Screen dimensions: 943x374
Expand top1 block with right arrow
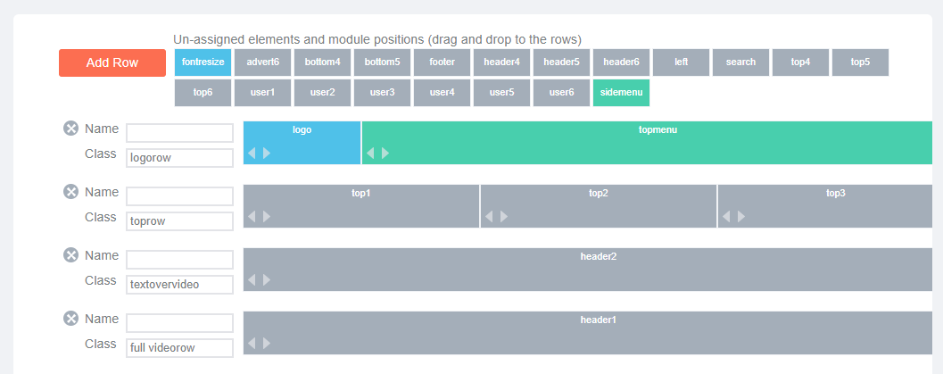(267, 217)
